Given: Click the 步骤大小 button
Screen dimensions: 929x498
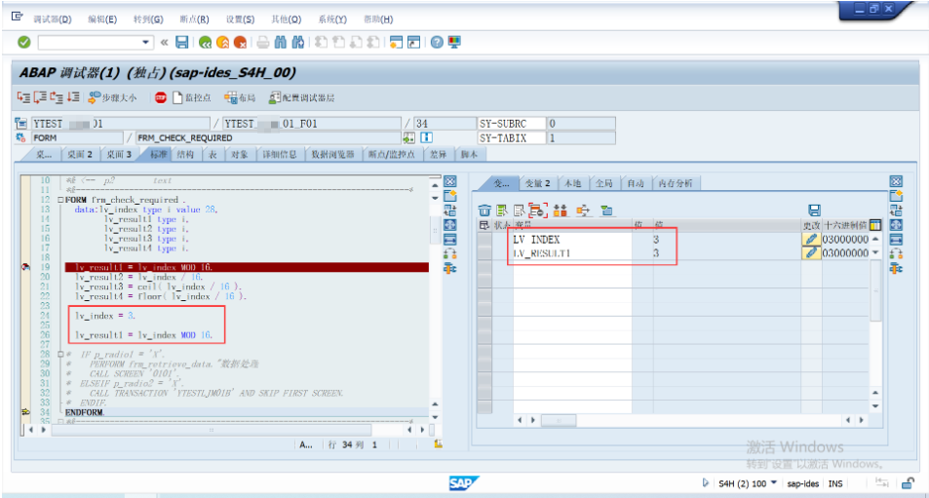Looking at the screenshot, I should point(112,97).
